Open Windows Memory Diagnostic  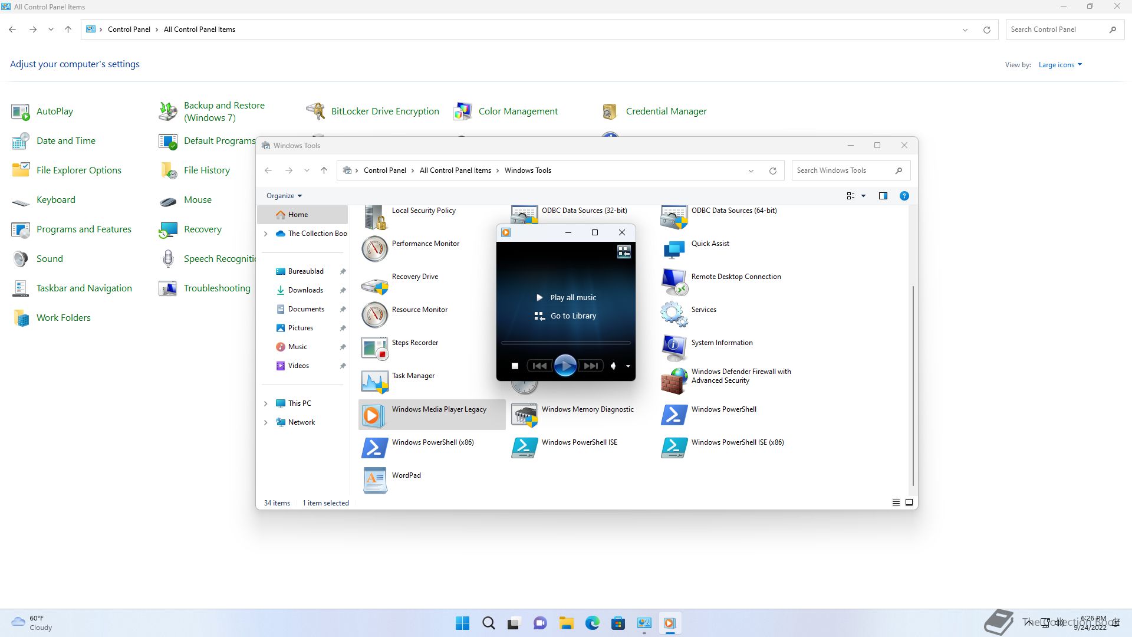pyautogui.click(x=573, y=415)
